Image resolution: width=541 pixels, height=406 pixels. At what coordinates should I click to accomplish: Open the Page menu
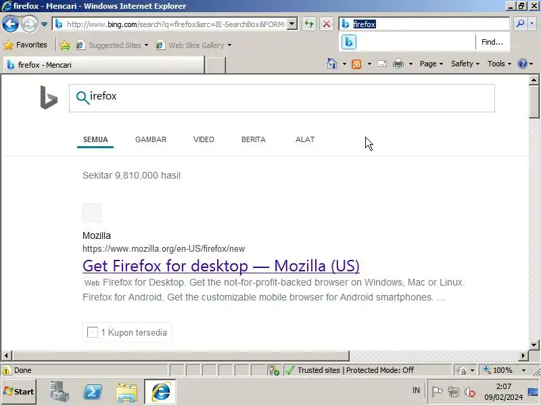click(x=431, y=64)
